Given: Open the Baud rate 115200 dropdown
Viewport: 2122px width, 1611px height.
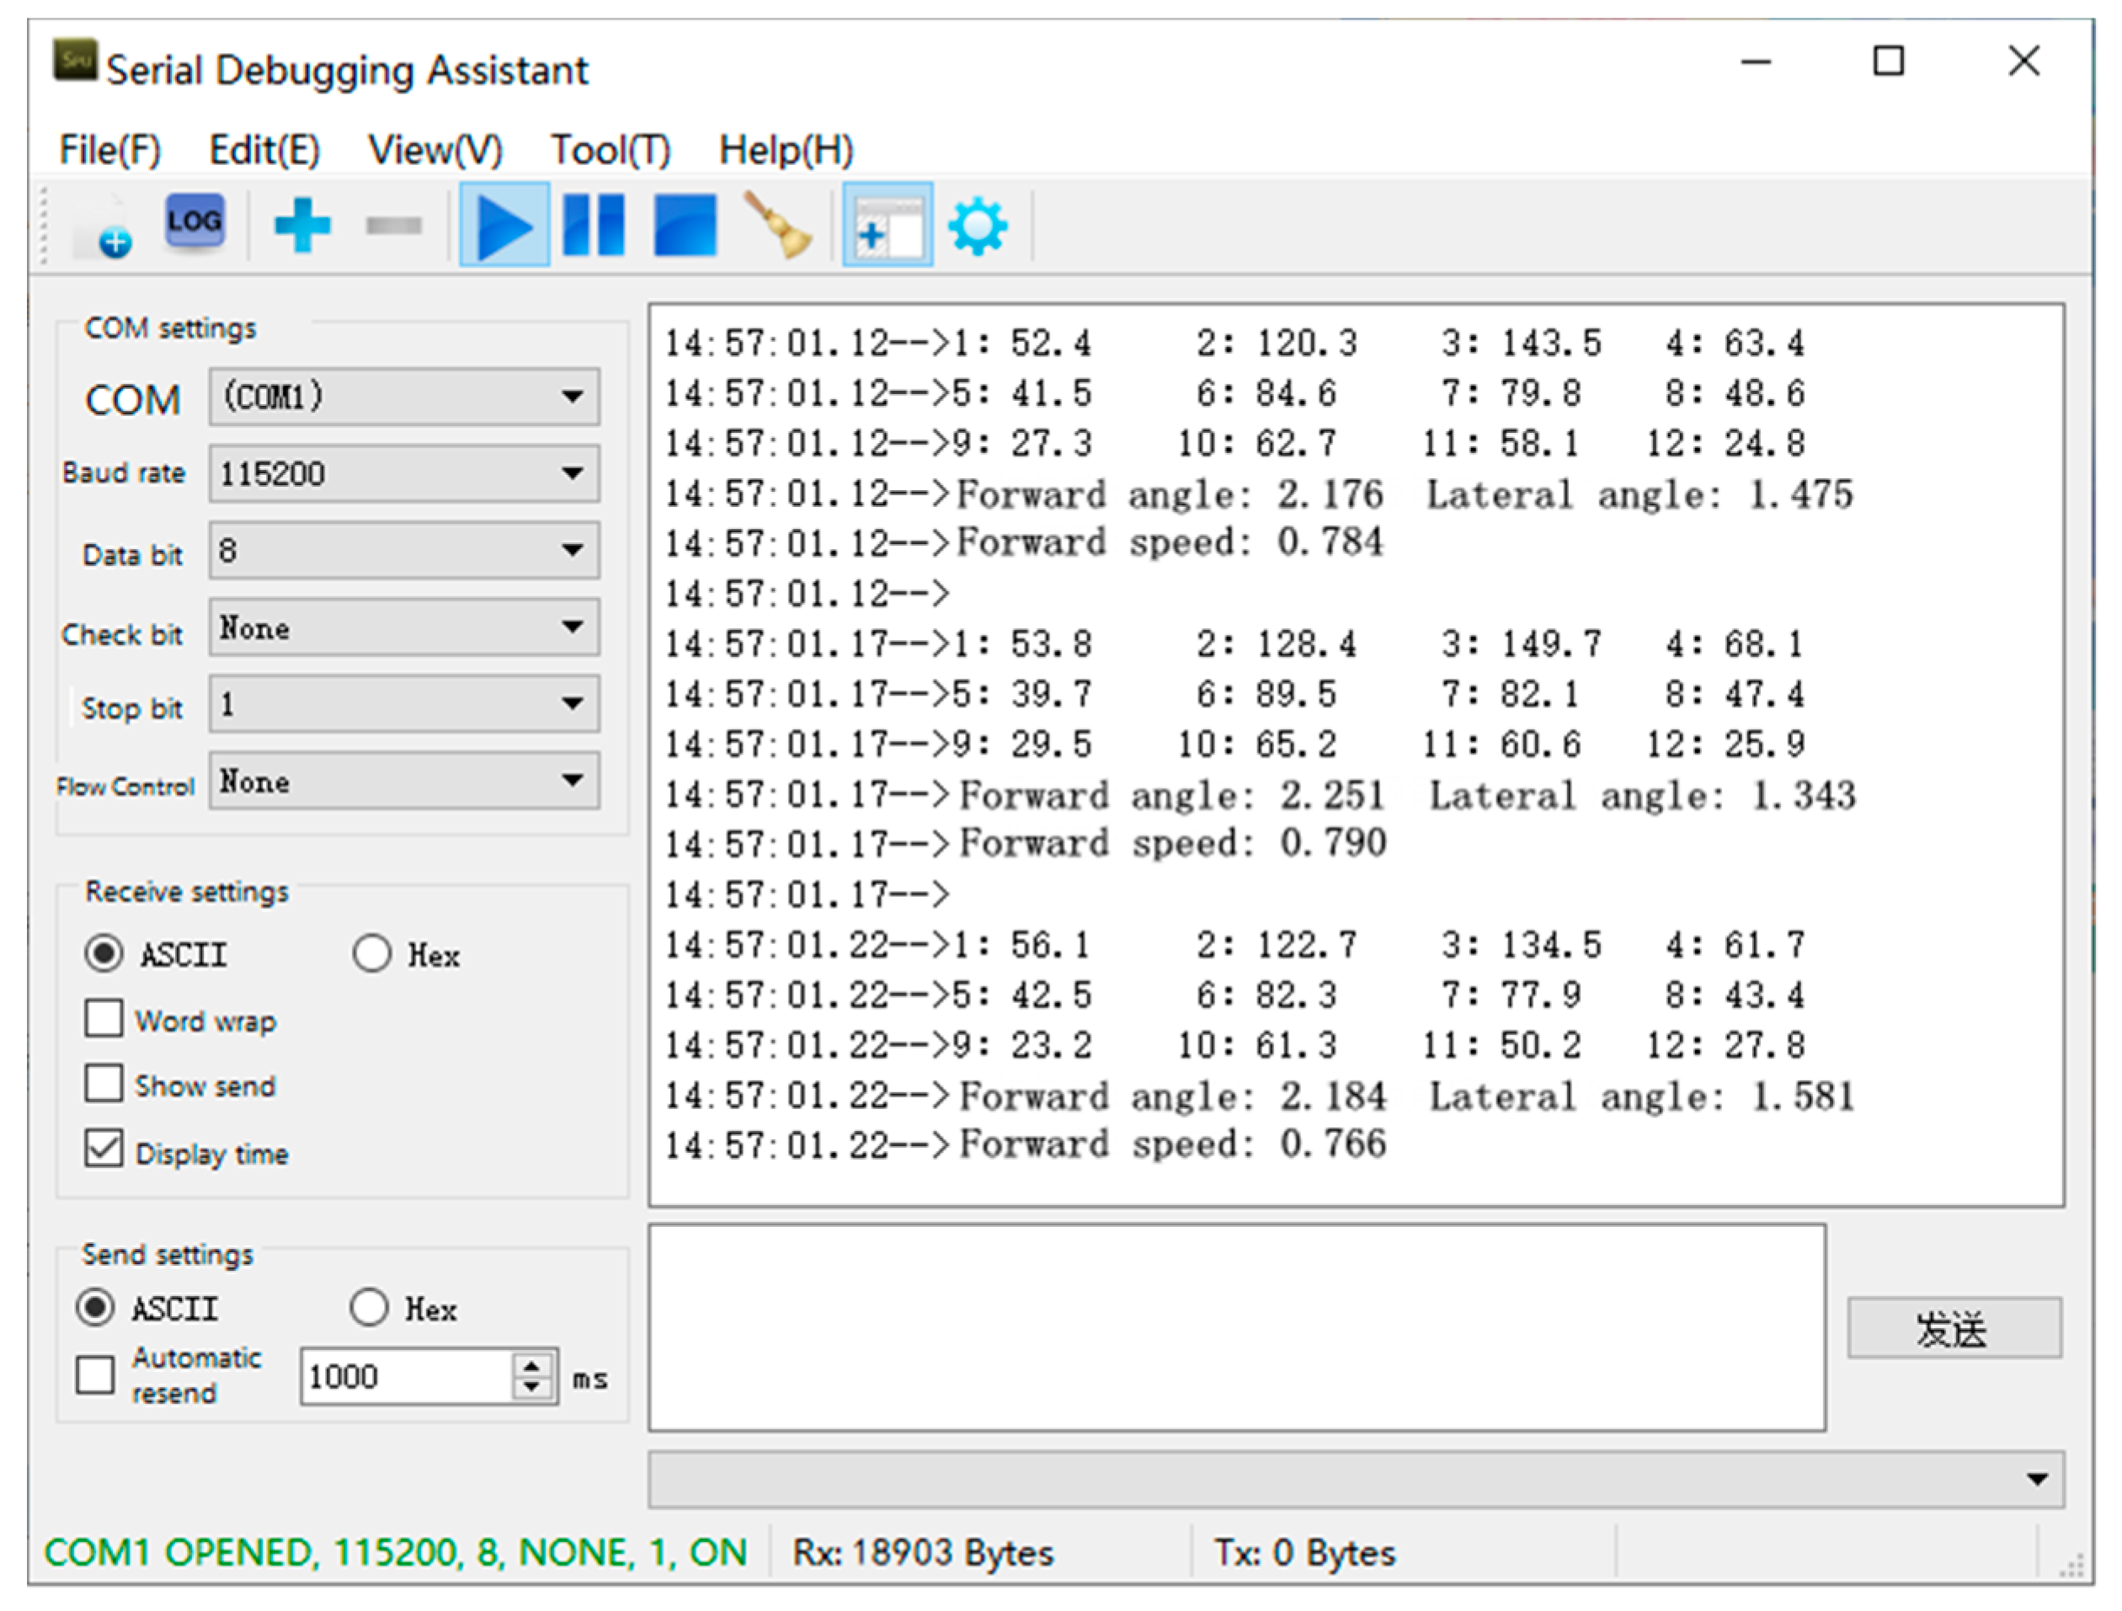Looking at the screenshot, I should (x=405, y=473).
